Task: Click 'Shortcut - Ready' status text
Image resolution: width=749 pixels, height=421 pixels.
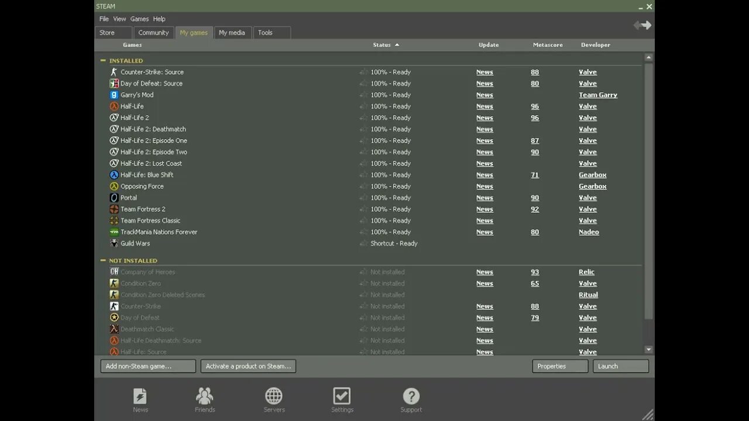Action: (x=394, y=243)
